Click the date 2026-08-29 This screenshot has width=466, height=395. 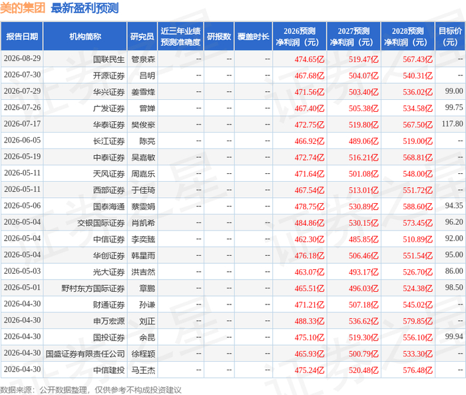tap(22, 59)
